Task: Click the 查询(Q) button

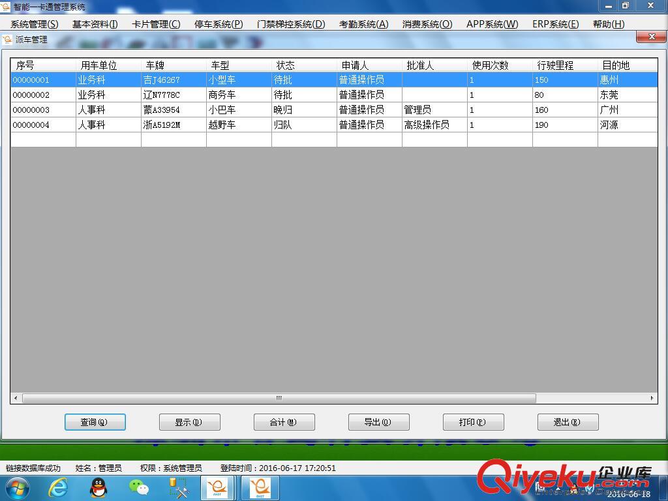Action: pos(95,422)
